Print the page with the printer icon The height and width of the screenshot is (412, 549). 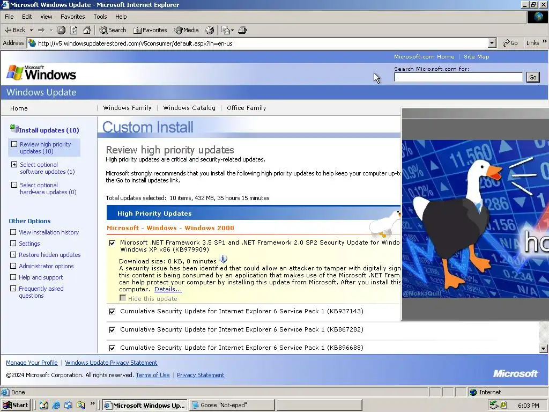[x=242, y=30]
